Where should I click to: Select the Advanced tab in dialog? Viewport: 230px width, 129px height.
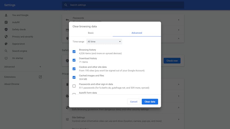137,33
